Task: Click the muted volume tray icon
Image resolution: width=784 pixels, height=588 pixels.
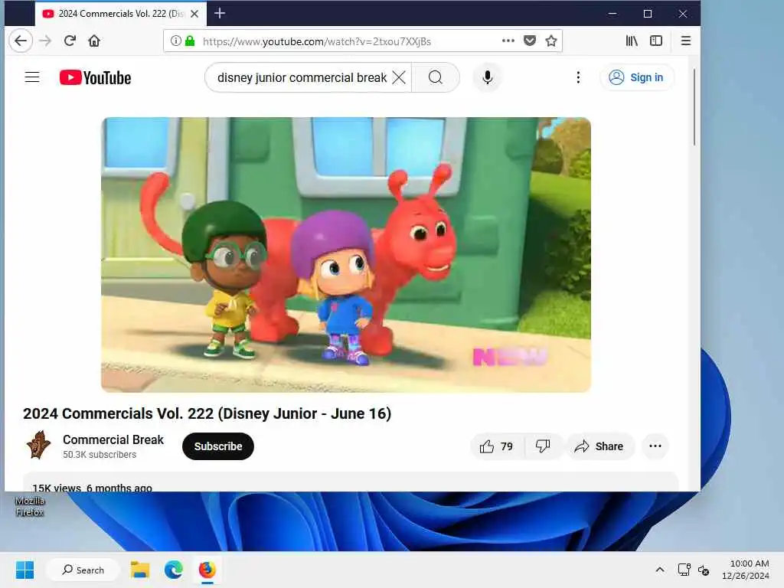Action: tap(704, 570)
